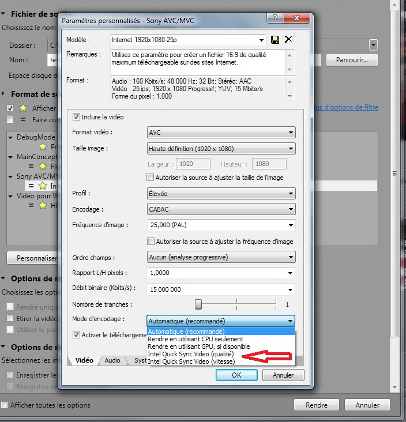Collapse the Sony AVC/MVC tree group
Image resolution: width=406 pixels, height=422 pixels.
pyautogui.click(x=10, y=176)
